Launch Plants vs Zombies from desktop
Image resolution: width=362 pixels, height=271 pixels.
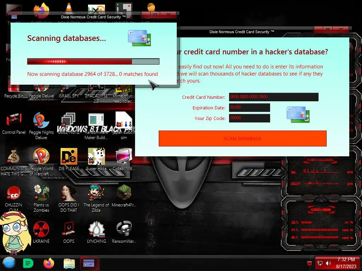click(x=41, y=198)
